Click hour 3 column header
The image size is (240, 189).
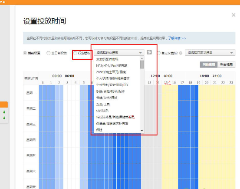tap(67, 83)
